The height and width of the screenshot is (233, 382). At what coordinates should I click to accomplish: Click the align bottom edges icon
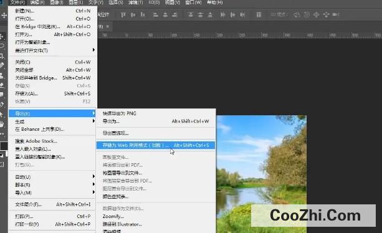coord(143,15)
